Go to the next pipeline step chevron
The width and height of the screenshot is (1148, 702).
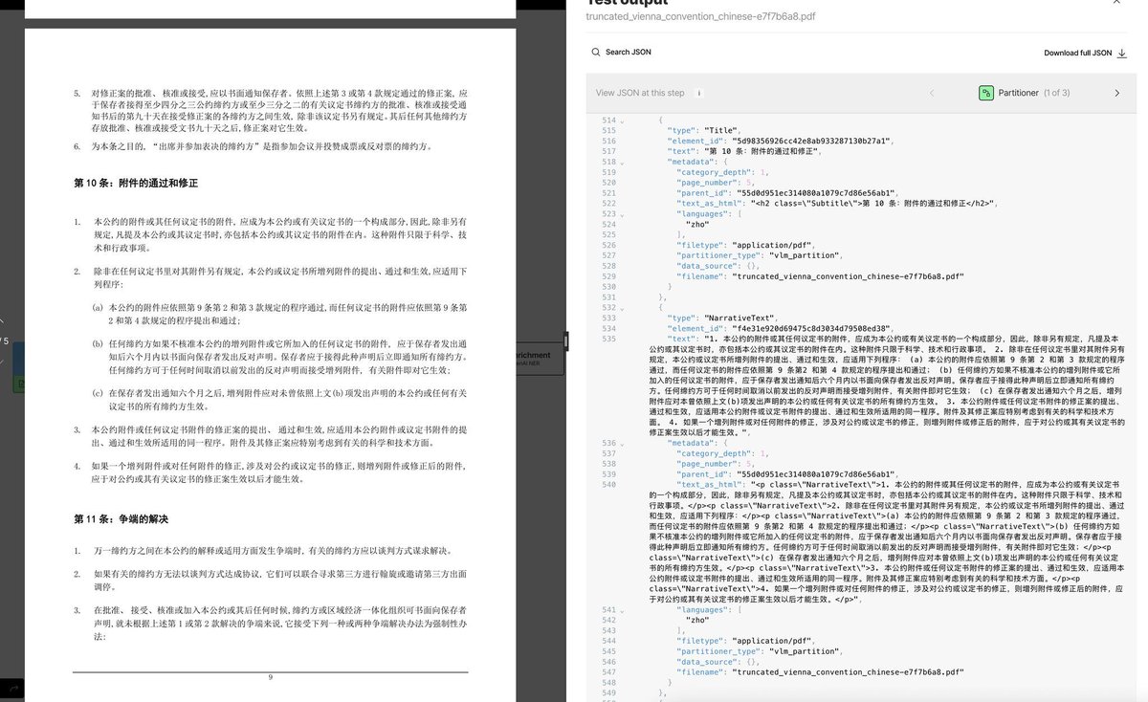[1116, 93]
